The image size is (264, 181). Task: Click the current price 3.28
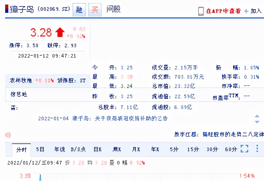41,32
